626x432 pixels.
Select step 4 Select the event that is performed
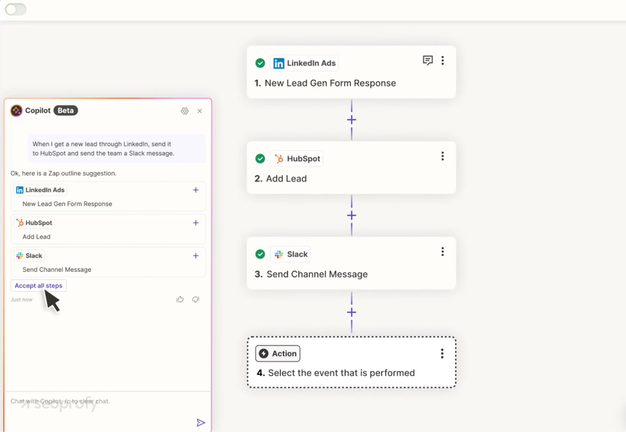point(351,362)
